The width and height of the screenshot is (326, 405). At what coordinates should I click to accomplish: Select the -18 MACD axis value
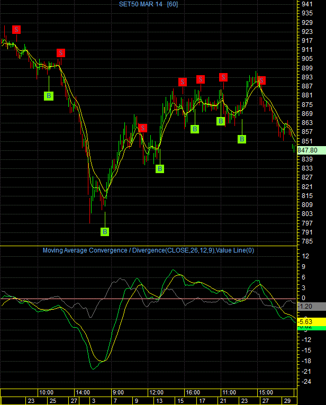306,361
